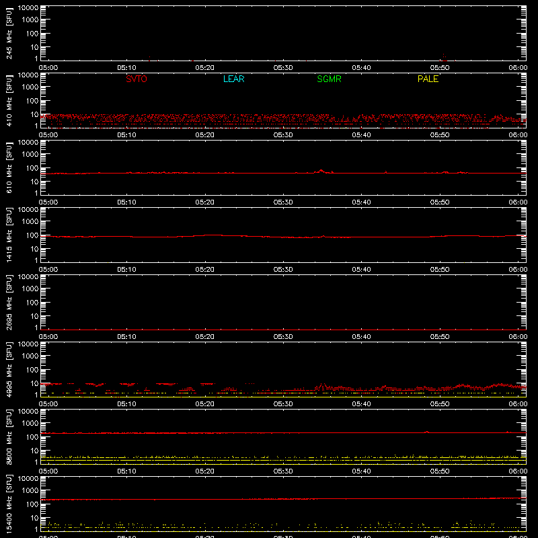Click the cyan LEAR station label

(233, 79)
